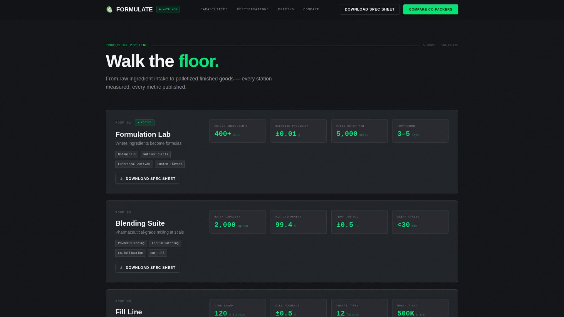Click the download icon in Blending Suite spec button
This screenshot has width=564, height=317.
(122, 267)
